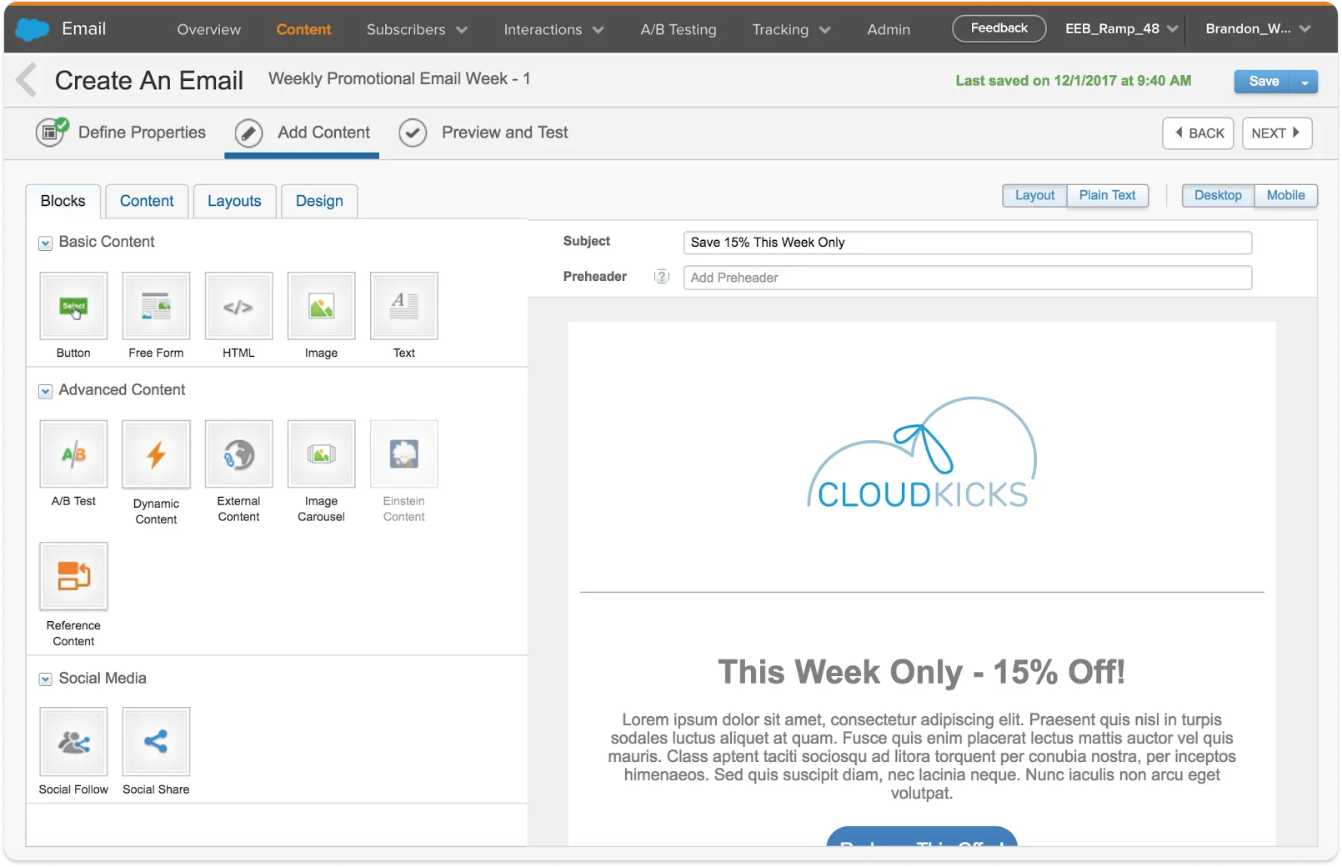Click the NEXT button

1277,133
